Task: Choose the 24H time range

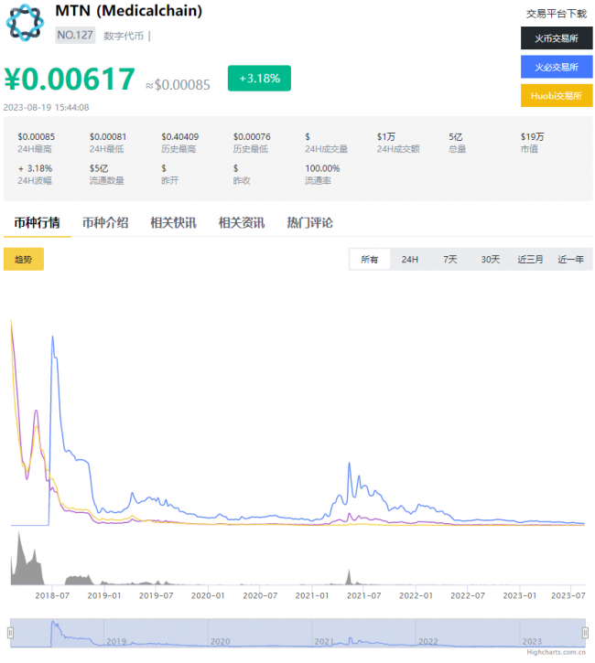Action: (x=410, y=259)
